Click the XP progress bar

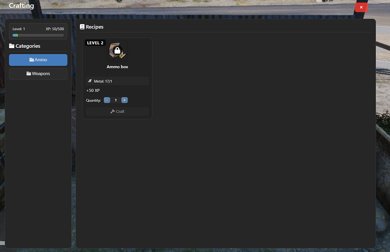click(x=38, y=35)
